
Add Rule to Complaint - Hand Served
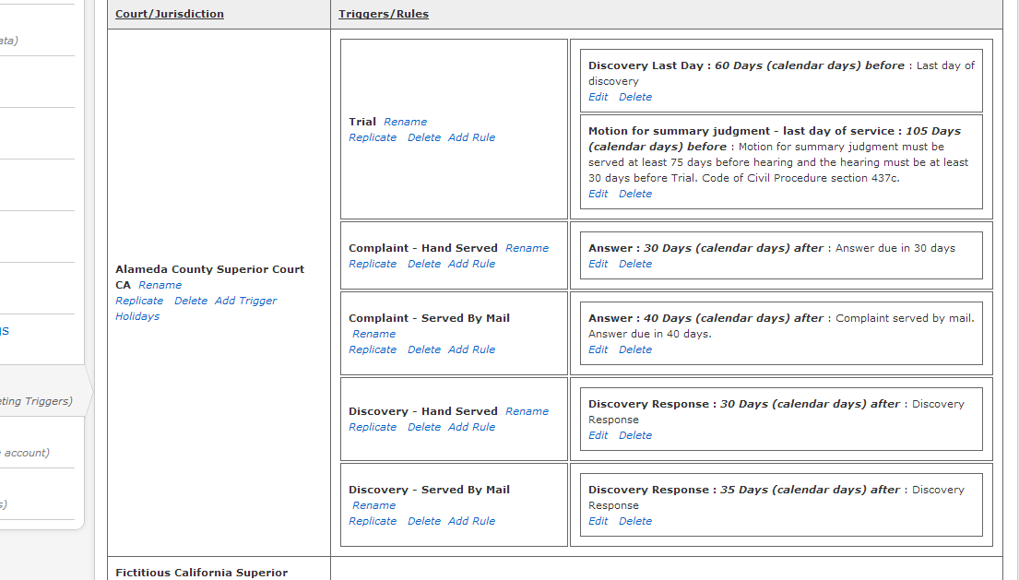471,264
